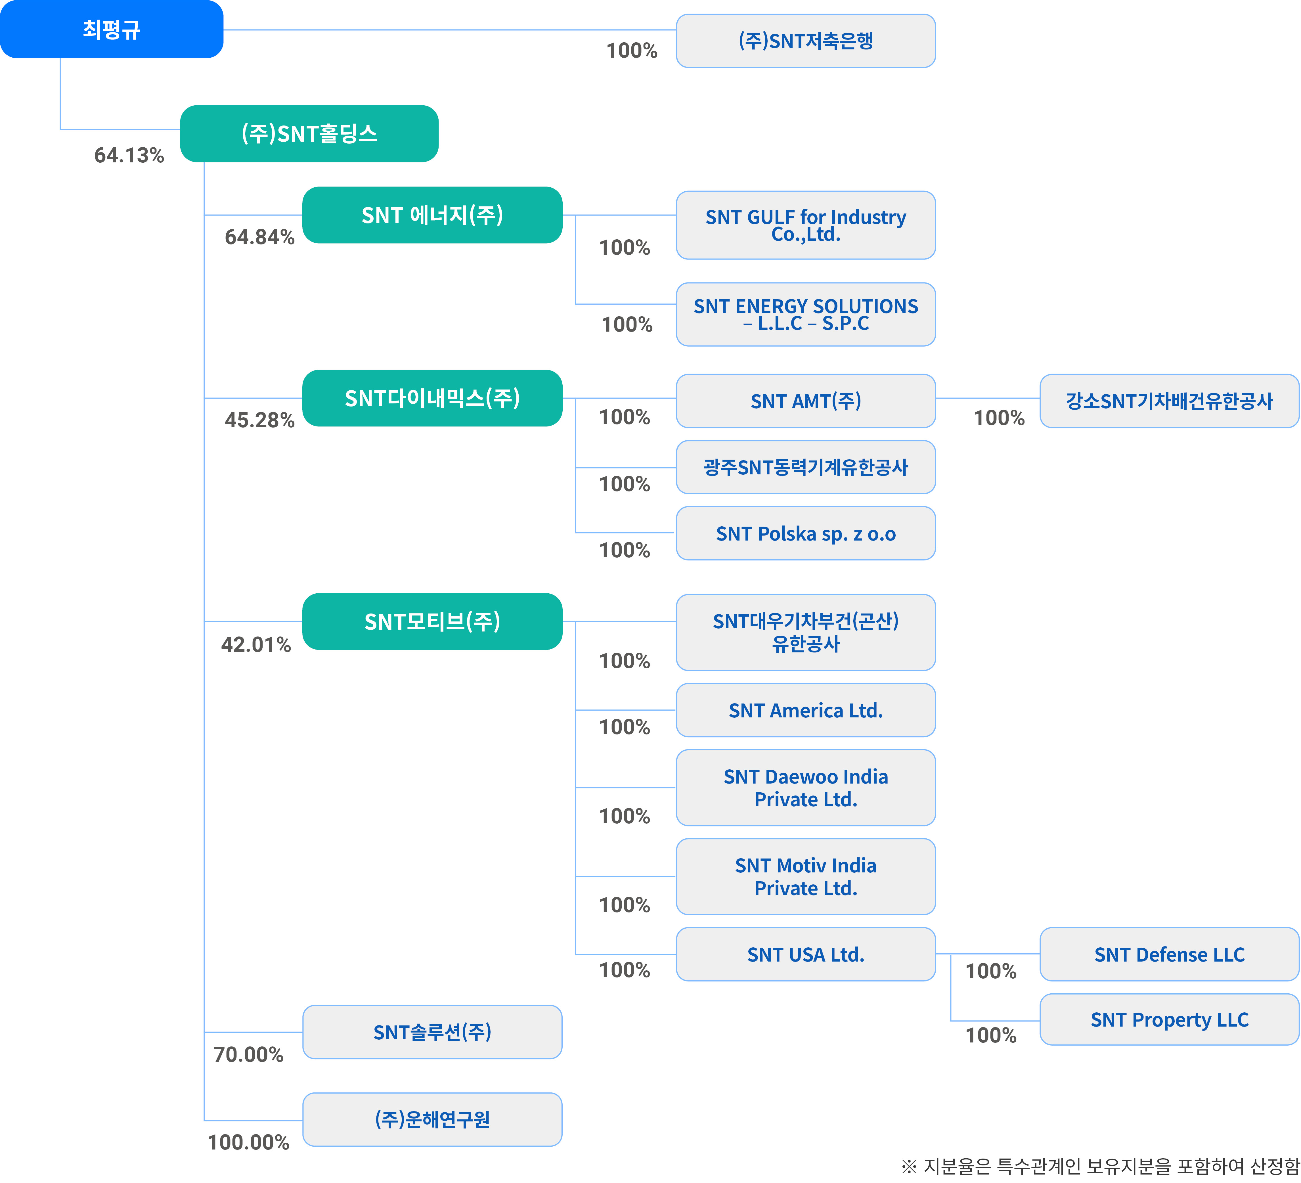
Task: Click 광주SNT동력기계유한공사 box
Action: (805, 467)
